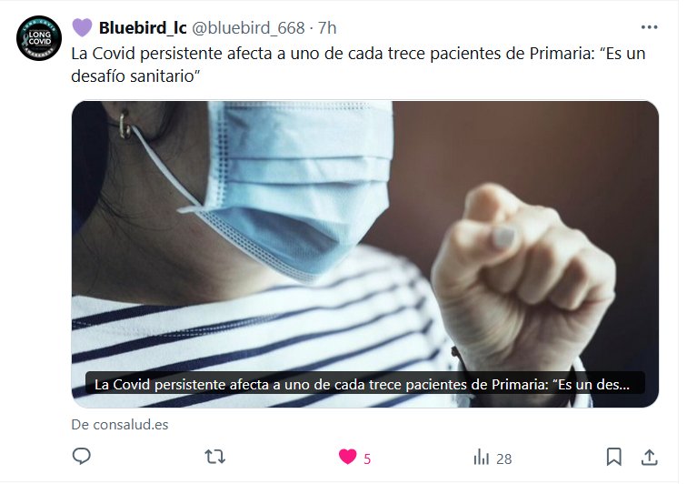This screenshot has width=687, height=484.
Task: Open Bluebird_lc display name profile
Action: tap(143, 27)
